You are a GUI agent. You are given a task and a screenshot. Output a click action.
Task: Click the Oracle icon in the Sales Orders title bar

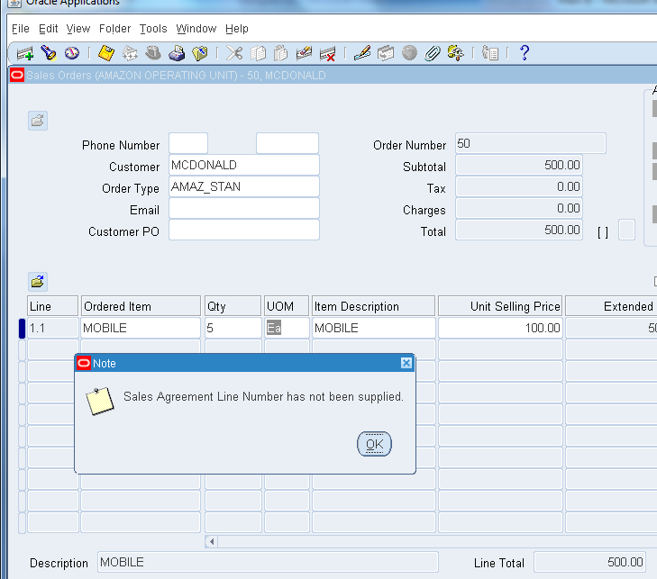tap(17, 76)
